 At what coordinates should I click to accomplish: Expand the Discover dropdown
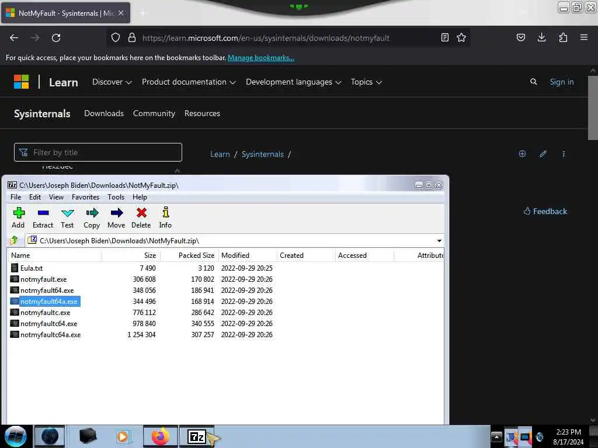(x=112, y=82)
